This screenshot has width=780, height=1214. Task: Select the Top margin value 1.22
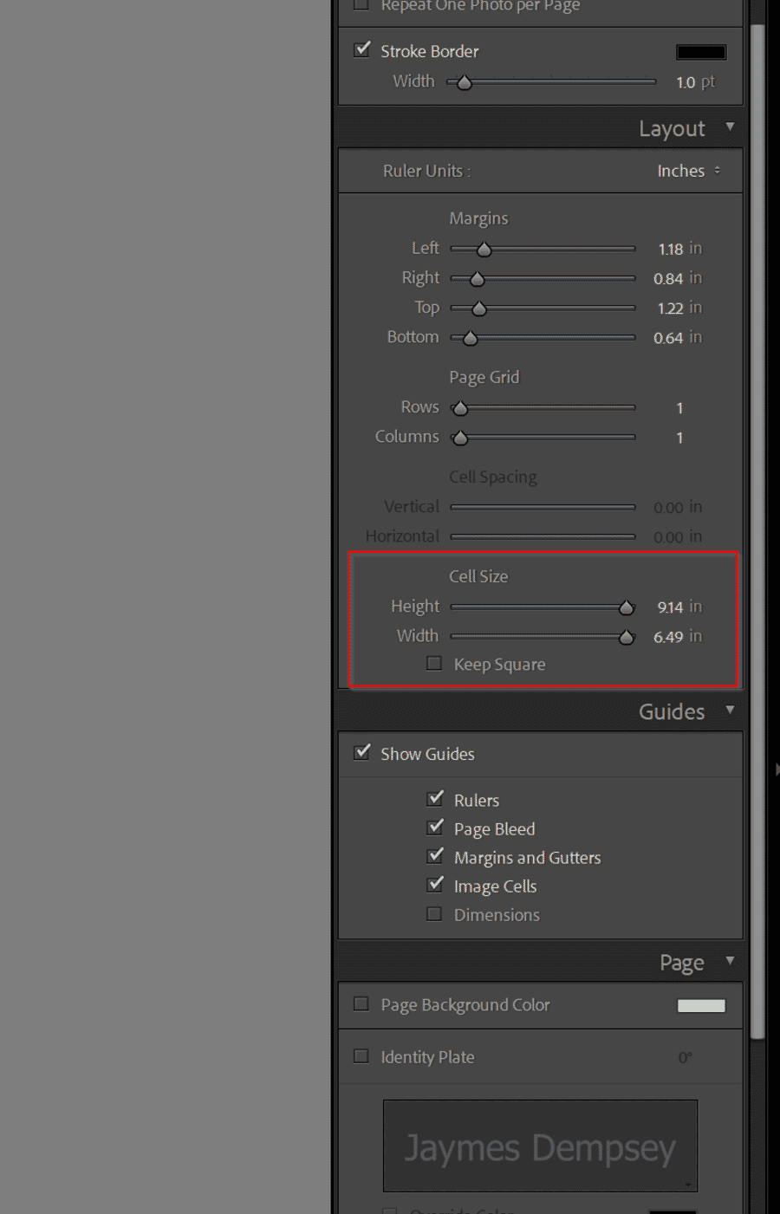[x=670, y=308]
